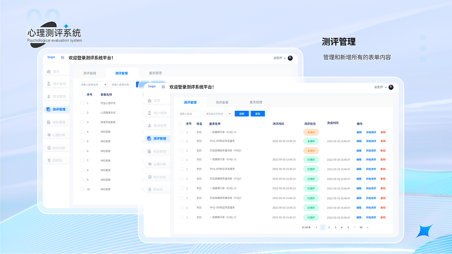
Task: Collapse the sidebar with the hamburger icon
Action: [x=163, y=86]
